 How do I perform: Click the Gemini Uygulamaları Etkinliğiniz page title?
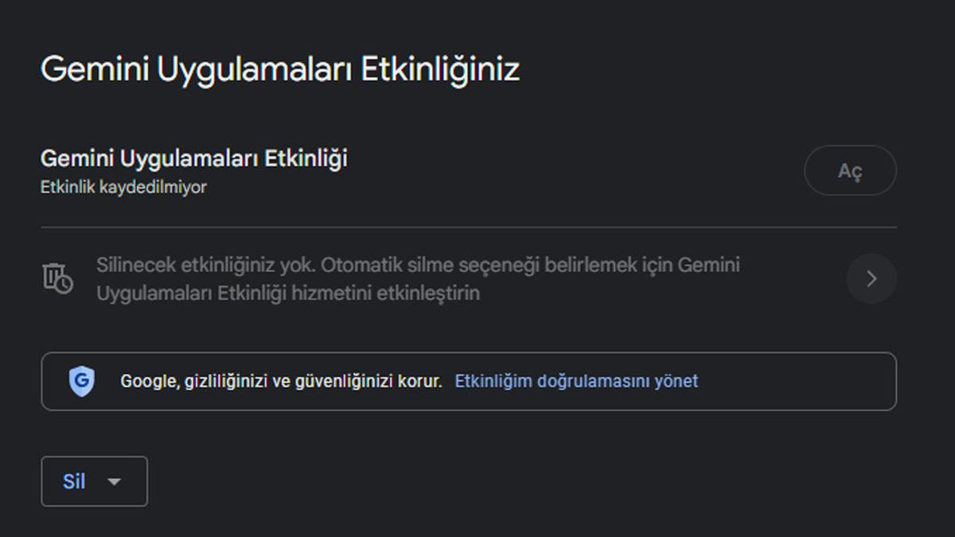click(280, 68)
